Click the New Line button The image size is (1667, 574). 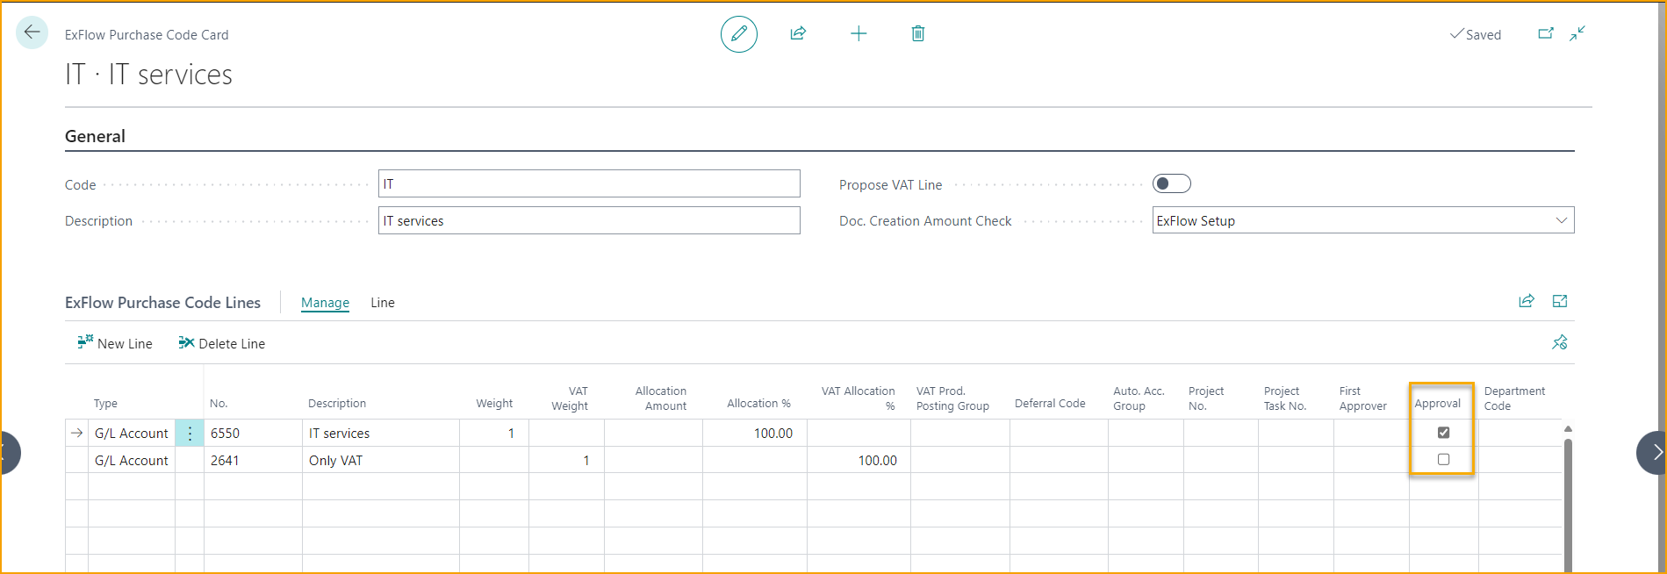click(115, 343)
